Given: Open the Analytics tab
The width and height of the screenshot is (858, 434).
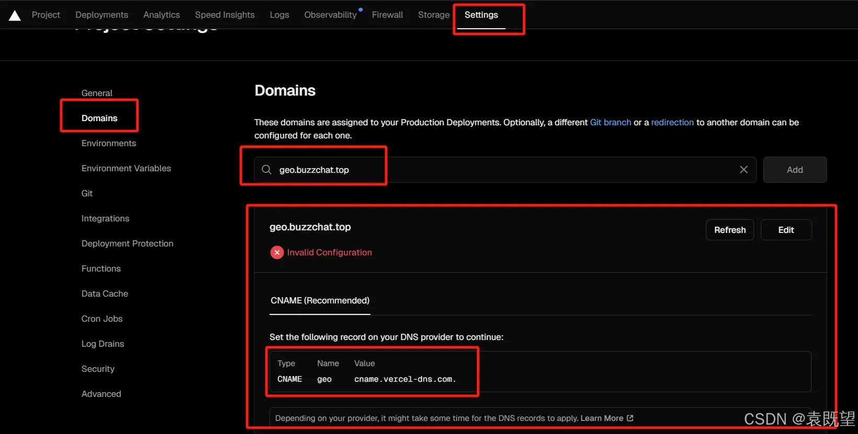Looking at the screenshot, I should [161, 15].
